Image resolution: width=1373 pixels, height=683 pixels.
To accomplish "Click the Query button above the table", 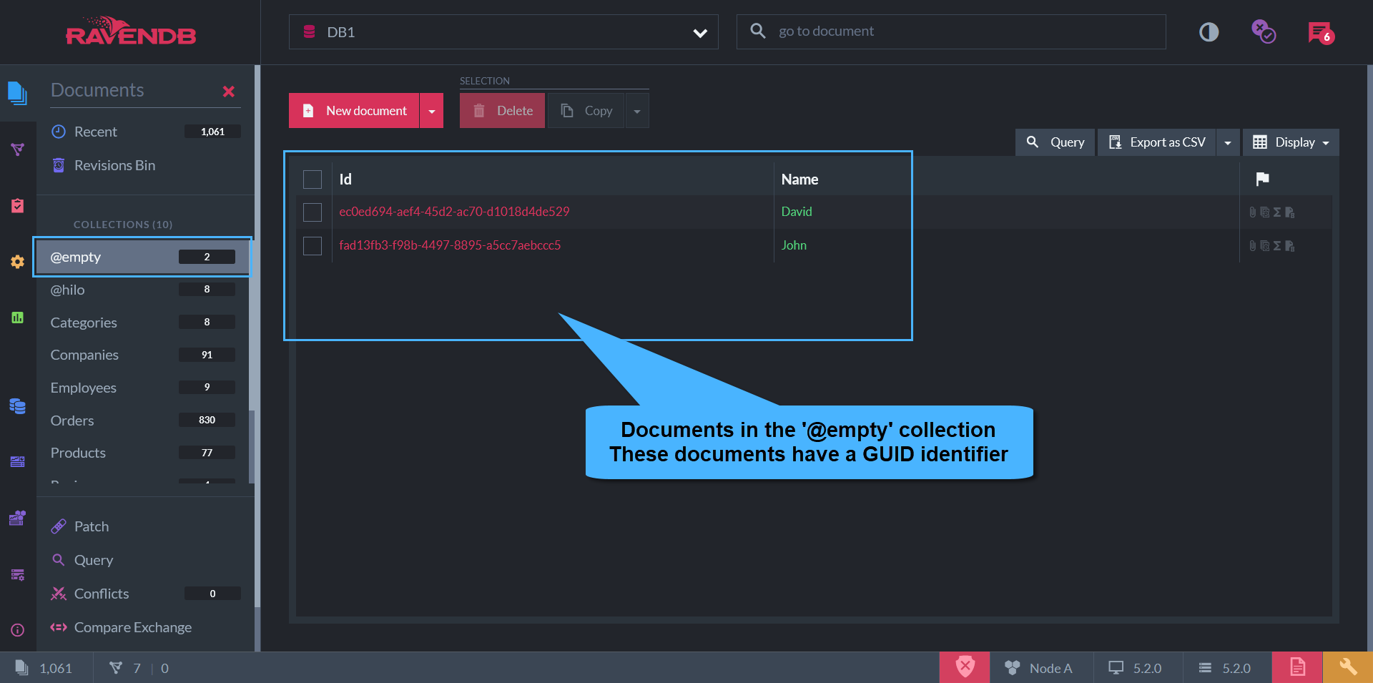I will (x=1055, y=142).
